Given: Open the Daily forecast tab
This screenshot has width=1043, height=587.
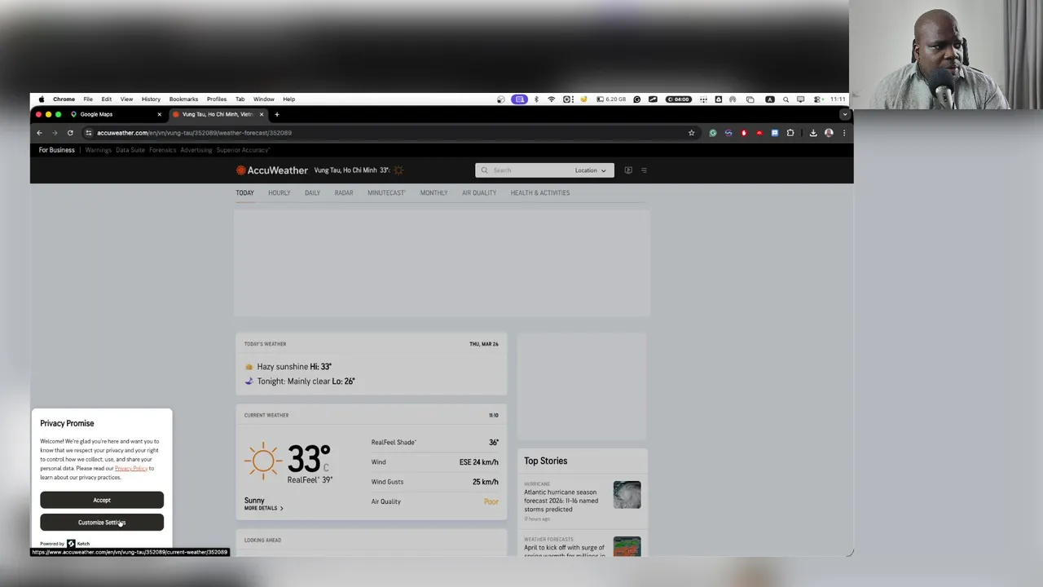Looking at the screenshot, I should click(312, 193).
